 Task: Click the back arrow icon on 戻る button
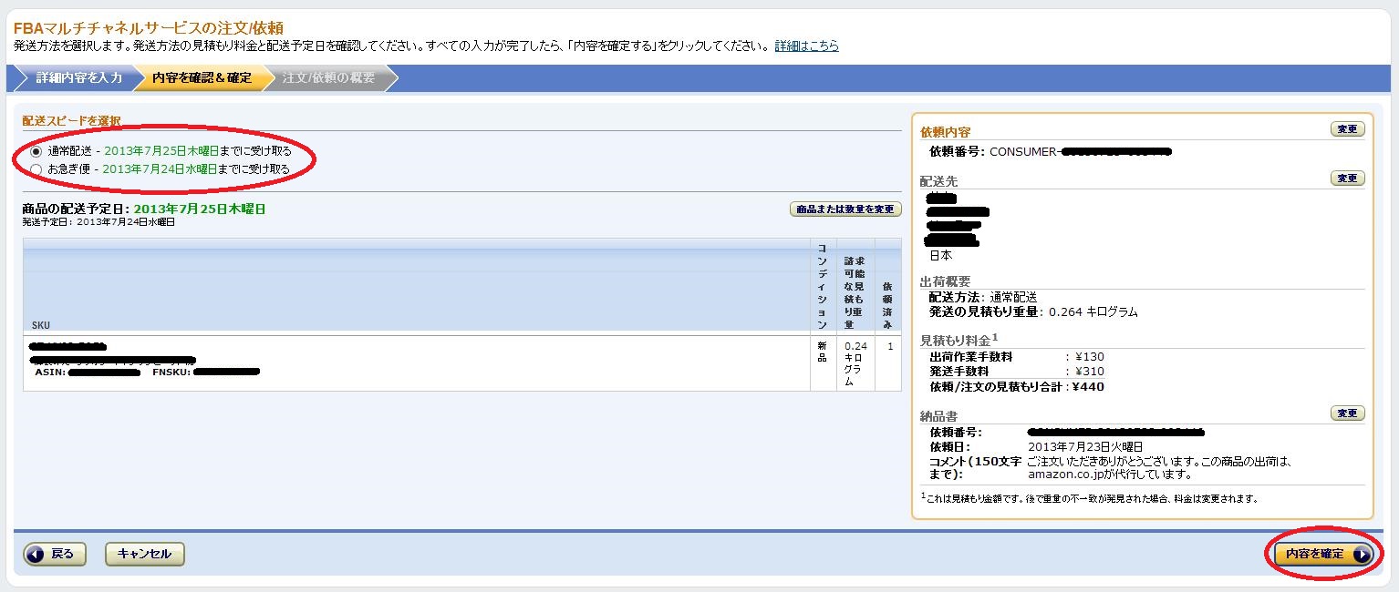point(34,554)
